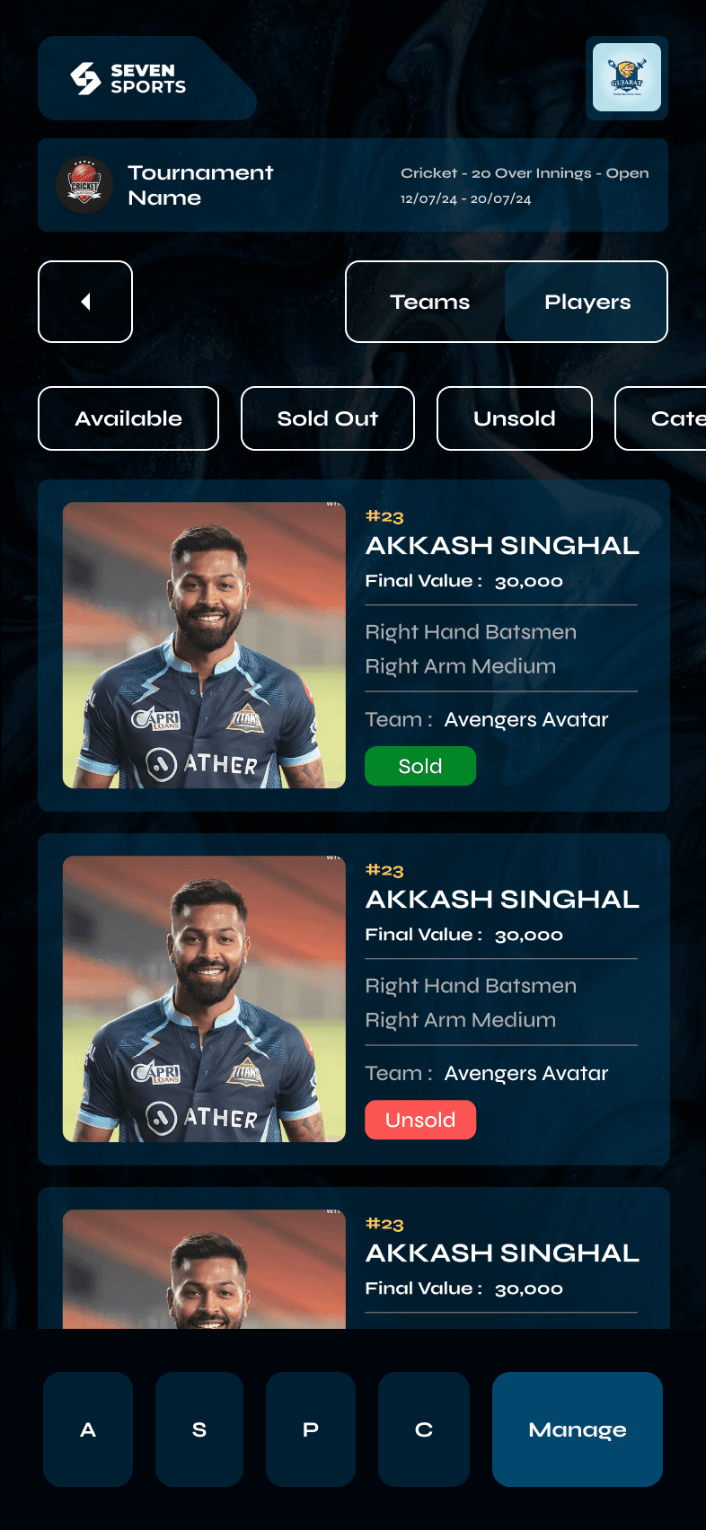Screen dimensions: 706x1530
Task: Select the C shortcut tile
Action: (424, 1429)
